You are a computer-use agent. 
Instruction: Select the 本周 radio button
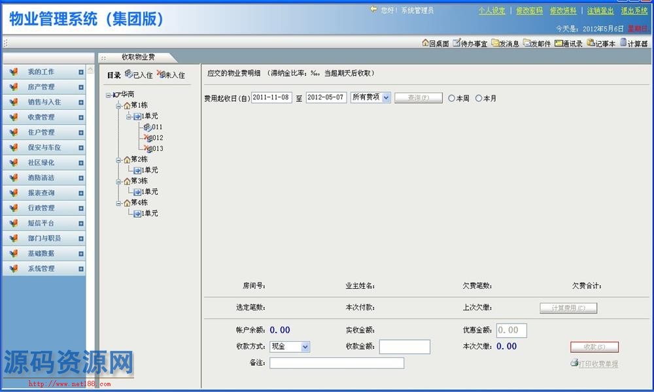451,98
